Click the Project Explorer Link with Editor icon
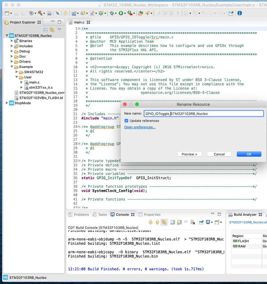Screen dimensions: 267x284 point(52,30)
